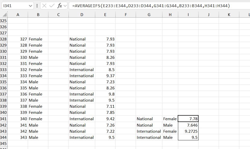Click cell I341 showing 7.78
Screen dimensions: 250x149
tap(188, 119)
